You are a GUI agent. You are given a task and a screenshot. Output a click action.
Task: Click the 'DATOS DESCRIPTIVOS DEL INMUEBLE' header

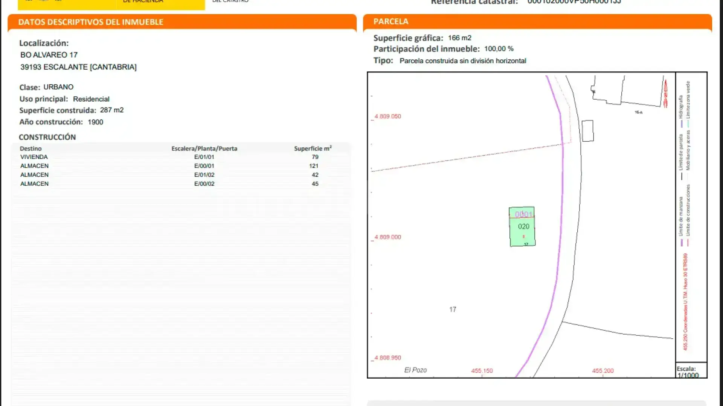(x=91, y=22)
